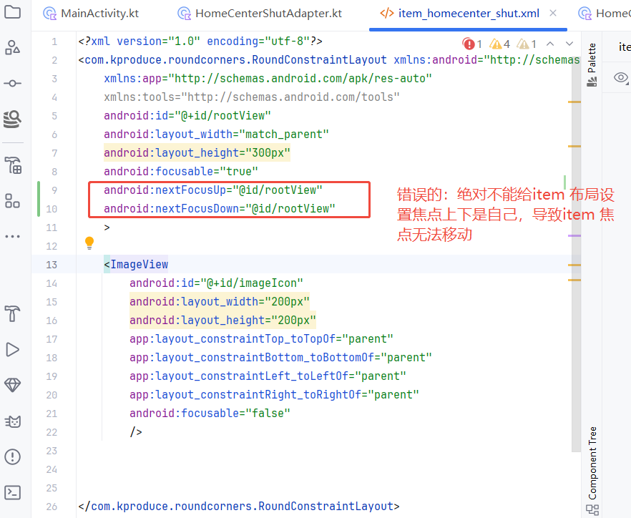Click layout_width="match_parent" attribute
The height and width of the screenshot is (518, 631).
216,134
